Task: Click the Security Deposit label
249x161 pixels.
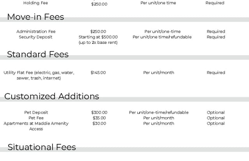Action: [36, 37]
